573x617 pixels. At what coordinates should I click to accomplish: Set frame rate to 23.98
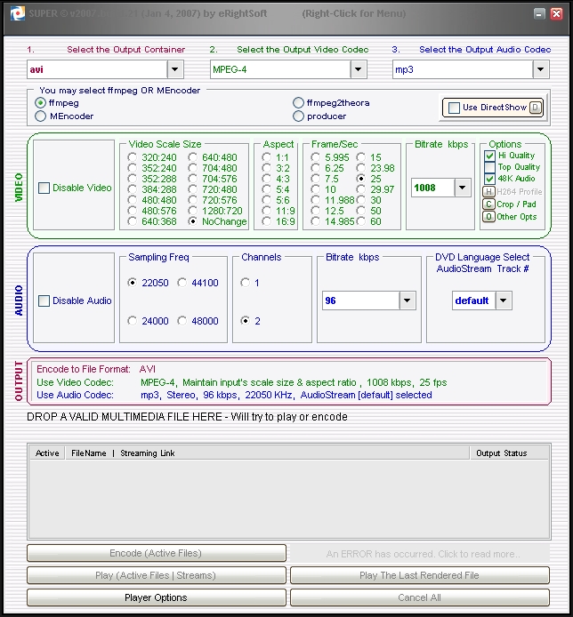coord(360,168)
